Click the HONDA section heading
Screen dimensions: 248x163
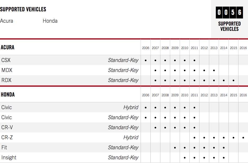pos(8,94)
